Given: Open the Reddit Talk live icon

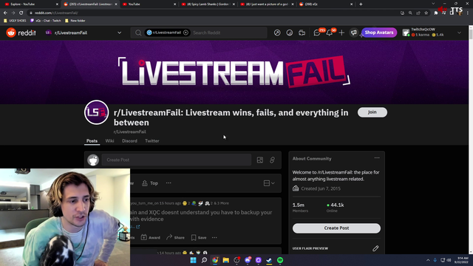Looking at the screenshot, I should click(302, 33).
